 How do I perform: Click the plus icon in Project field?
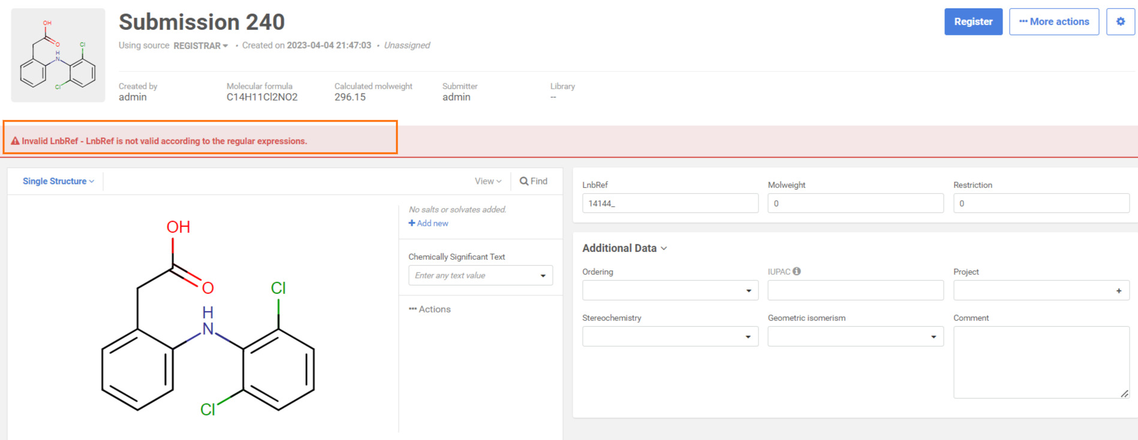tap(1118, 291)
